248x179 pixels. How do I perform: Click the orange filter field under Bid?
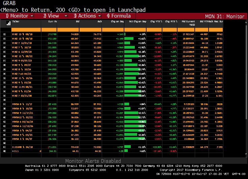pyautogui.click(x=68, y=30)
